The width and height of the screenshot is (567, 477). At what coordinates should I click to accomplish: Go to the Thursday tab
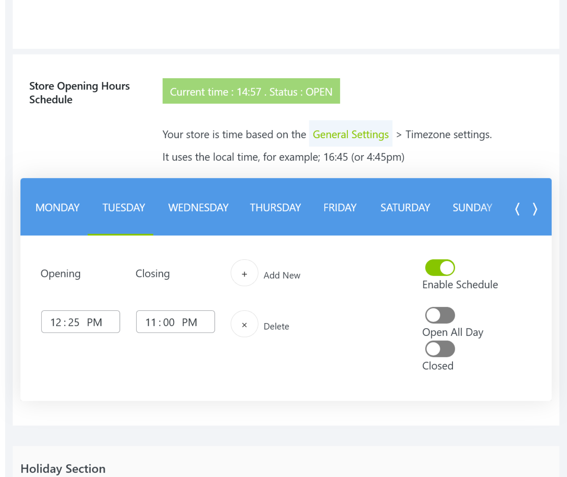pos(275,207)
